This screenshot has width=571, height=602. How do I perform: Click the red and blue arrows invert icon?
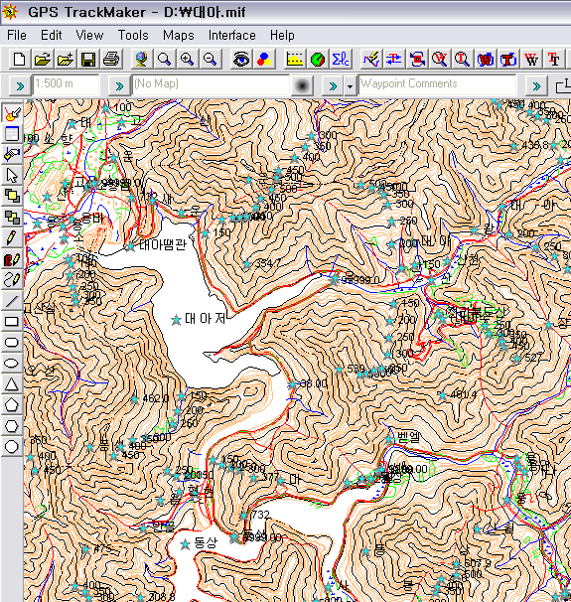coord(394,60)
